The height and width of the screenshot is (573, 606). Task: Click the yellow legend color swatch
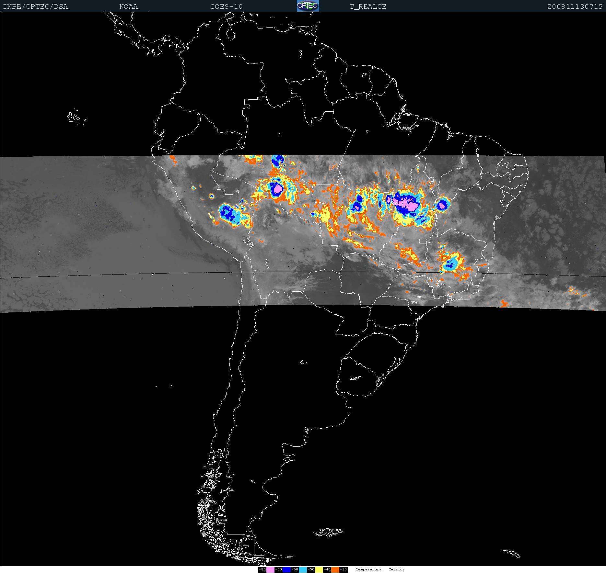[x=319, y=569]
